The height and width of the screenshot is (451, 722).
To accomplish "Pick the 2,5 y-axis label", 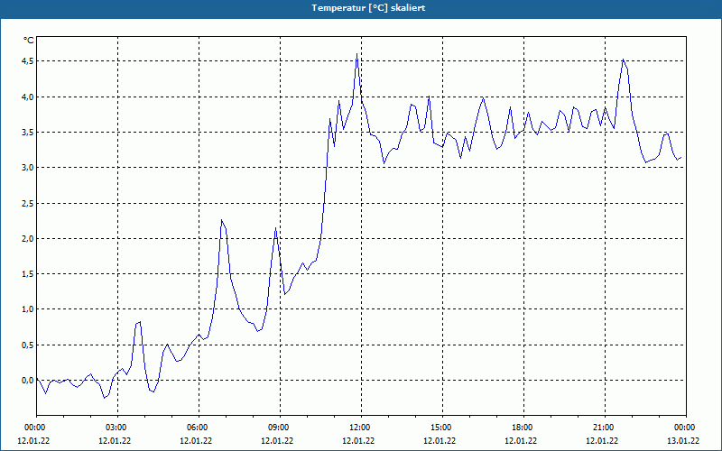I will click(28, 204).
